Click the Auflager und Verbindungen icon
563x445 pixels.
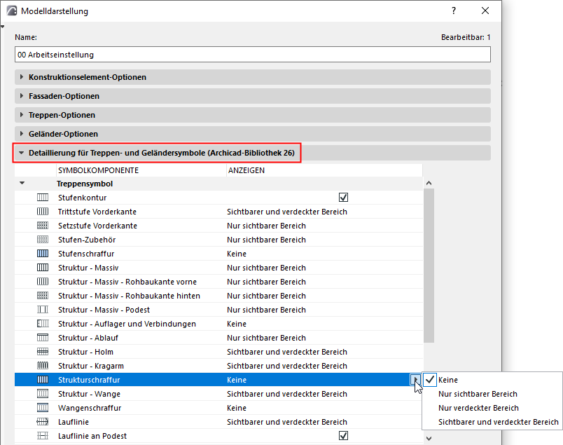coord(43,324)
